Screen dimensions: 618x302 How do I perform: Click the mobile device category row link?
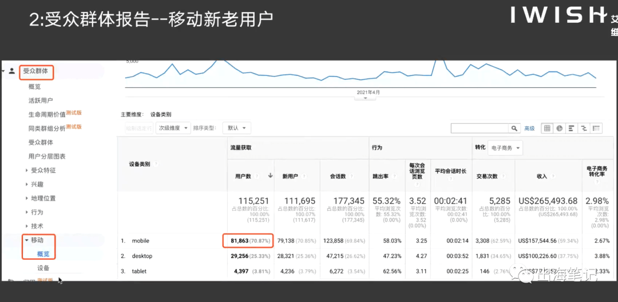[141, 241]
